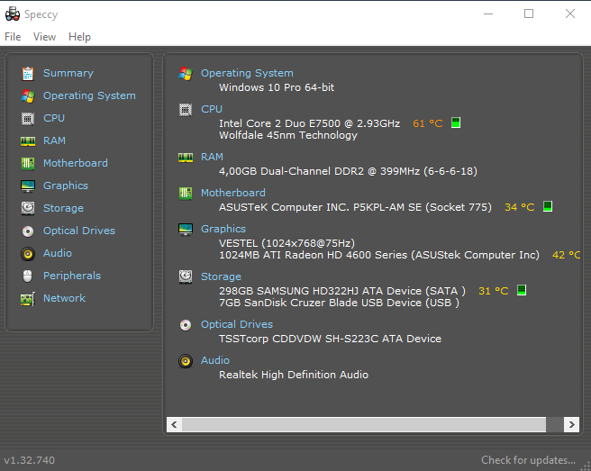Click the Audio speaker icon in main panel
This screenshot has height=471, width=591.
185,361
